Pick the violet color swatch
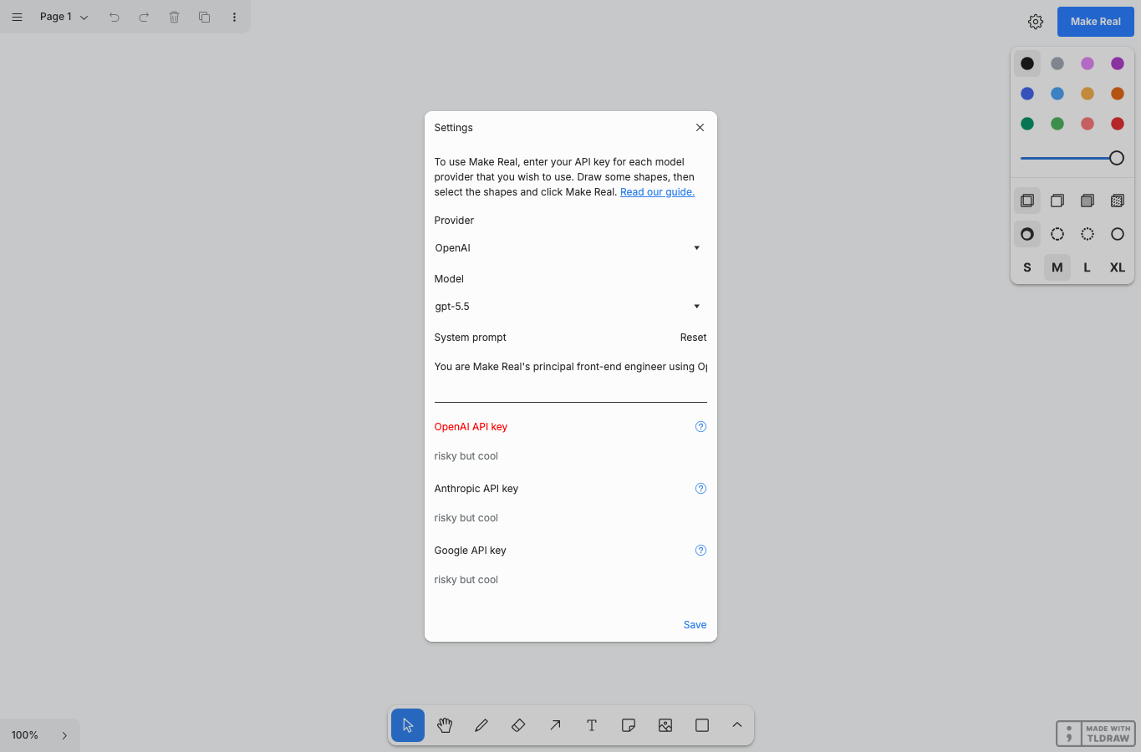 [x=1118, y=64]
